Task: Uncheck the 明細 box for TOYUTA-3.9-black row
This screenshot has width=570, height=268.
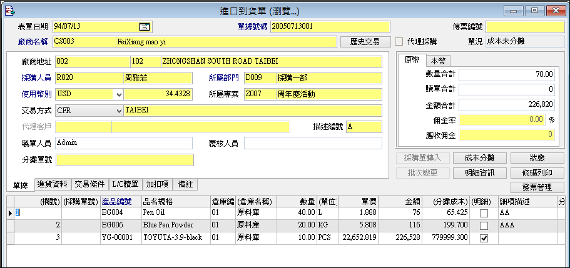Action: [483, 238]
